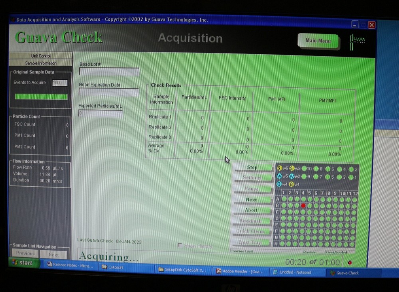The image size is (399, 292).
Task: Click the Replicate 2 row label
Action: (160, 127)
